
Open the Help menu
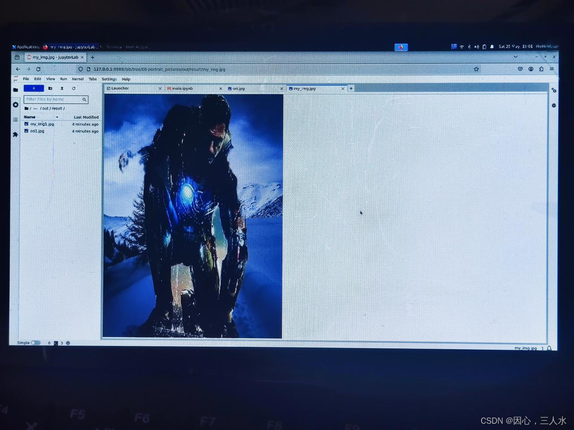[x=126, y=79]
